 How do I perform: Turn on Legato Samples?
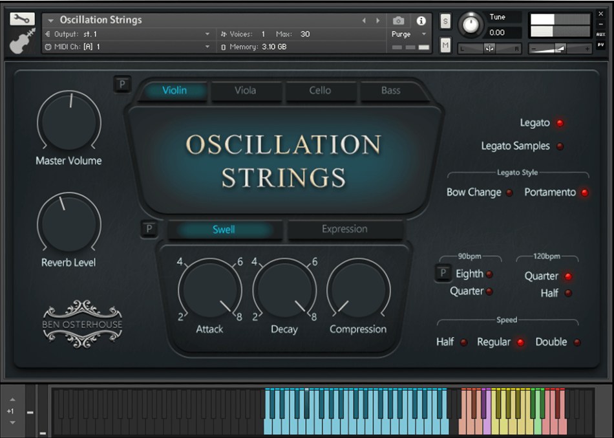(x=560, y=146)
